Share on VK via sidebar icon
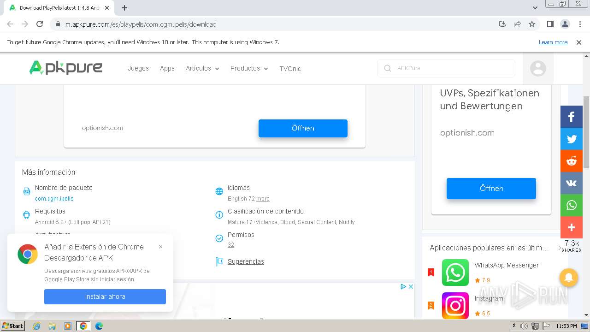The width and height of the screenshot is (590, 332). (x=571, y=183)
